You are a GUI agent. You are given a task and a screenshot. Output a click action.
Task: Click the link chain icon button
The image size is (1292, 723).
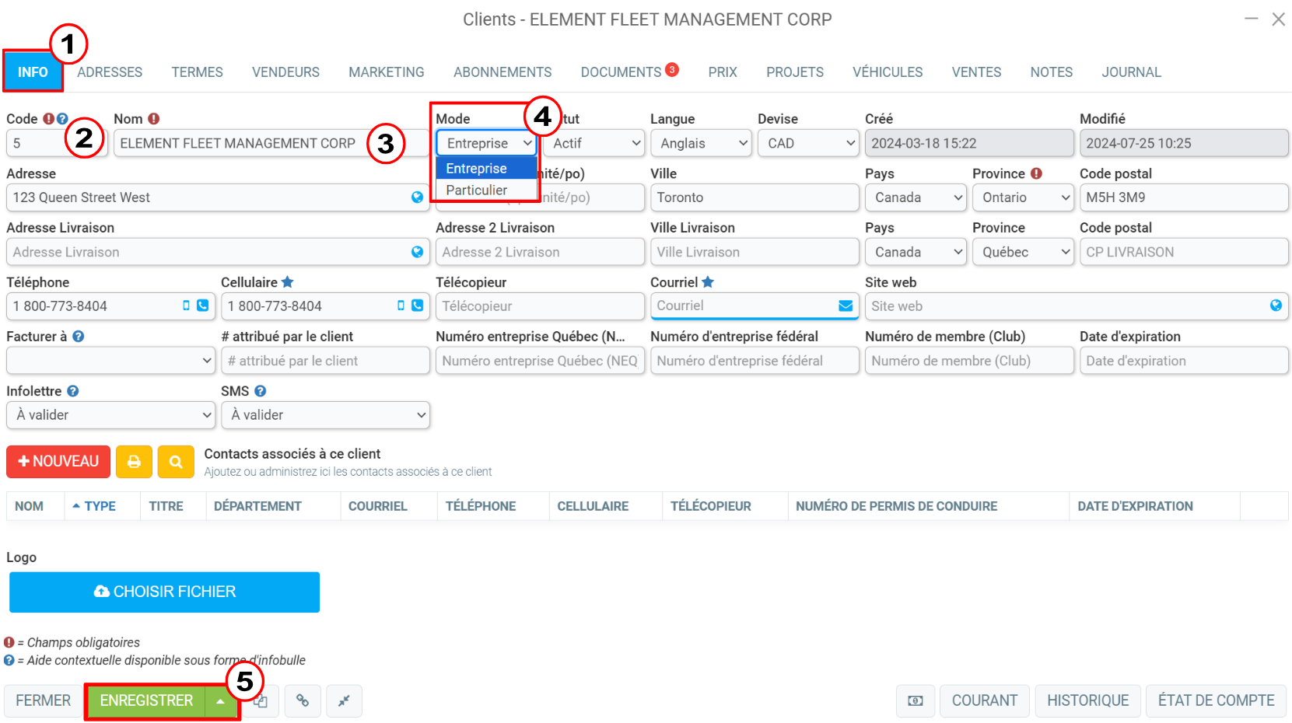(x=303, y=701)
